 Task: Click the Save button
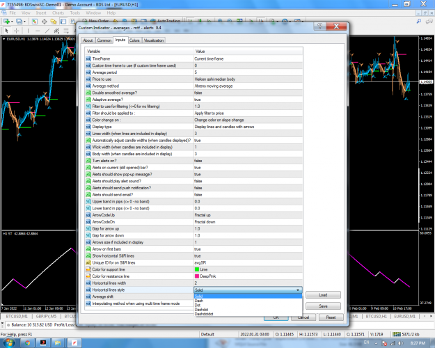pos(323,306)
